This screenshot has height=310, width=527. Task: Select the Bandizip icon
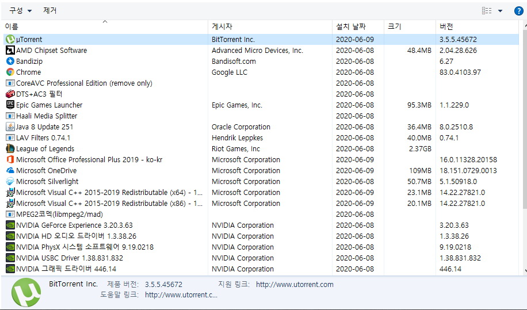10,61
